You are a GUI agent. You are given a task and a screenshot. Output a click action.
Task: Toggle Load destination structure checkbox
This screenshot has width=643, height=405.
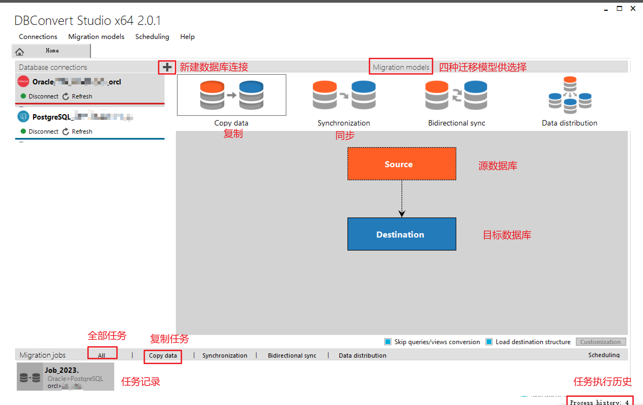489,342
